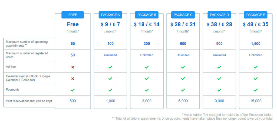Click the red X for Calendar sync in the Free plan

(72, 79)
